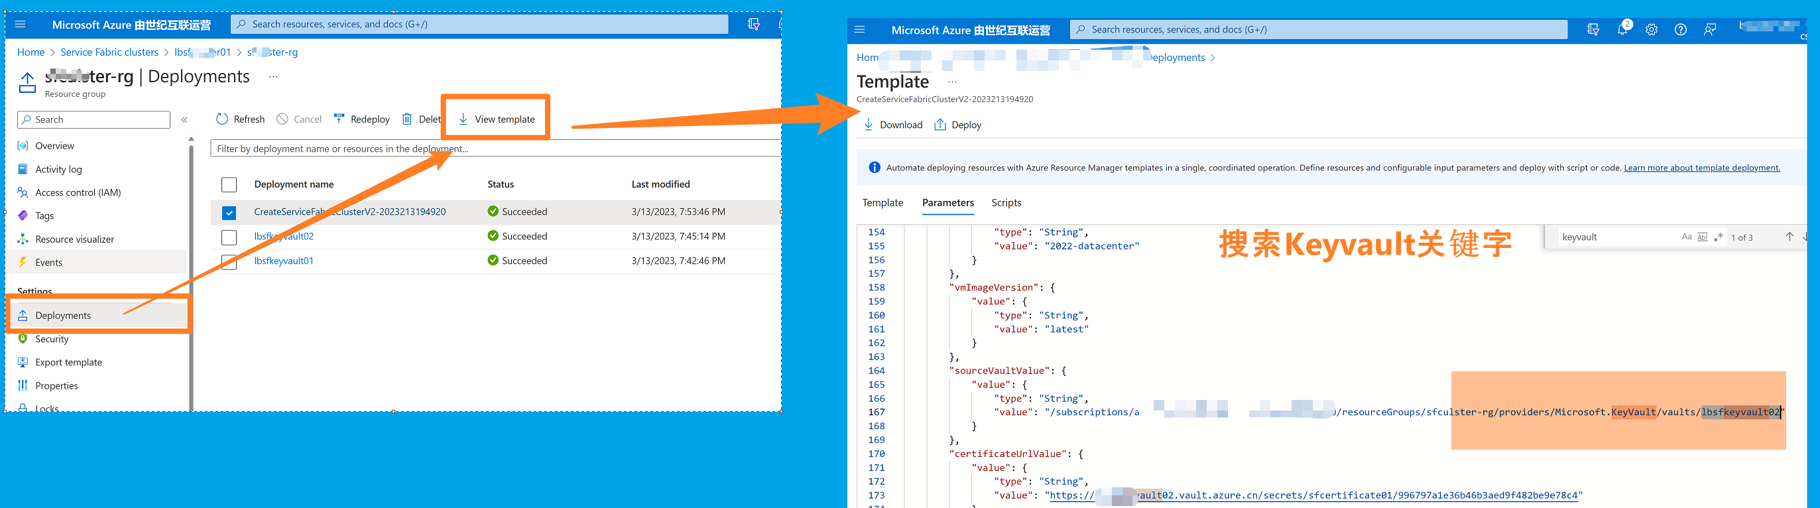
Task: Click the Deploy upload icon
Action: [940, 125]
